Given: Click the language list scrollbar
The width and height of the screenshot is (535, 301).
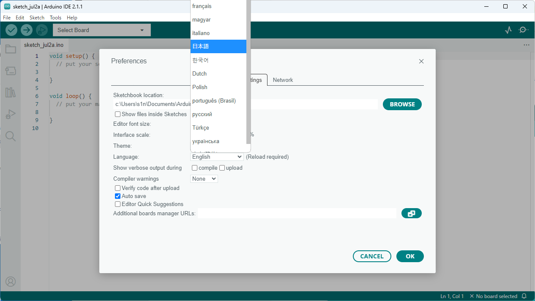Looking at the screenshot, I should [x=248, y=72].
